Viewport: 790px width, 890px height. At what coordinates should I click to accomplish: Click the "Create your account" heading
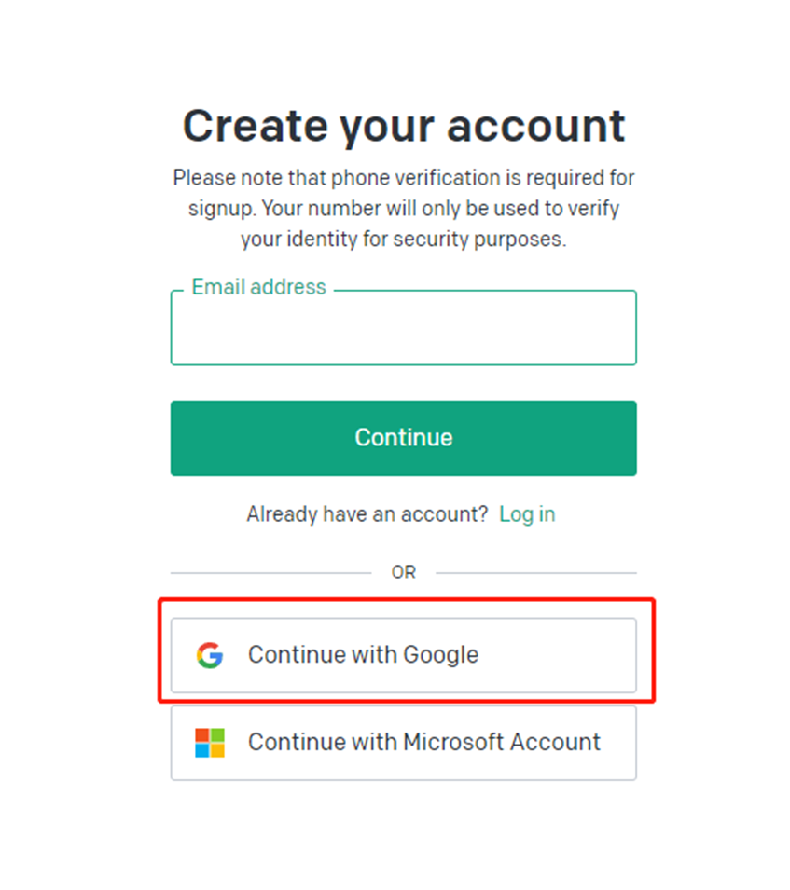403,126
